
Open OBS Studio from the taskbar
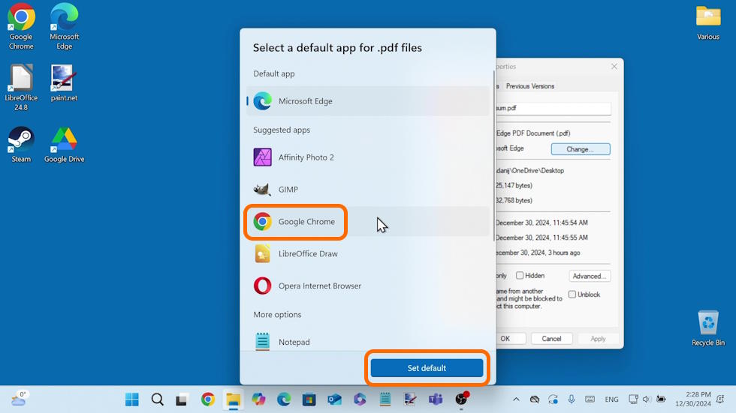pyautogui.click(x=461, y=400)
